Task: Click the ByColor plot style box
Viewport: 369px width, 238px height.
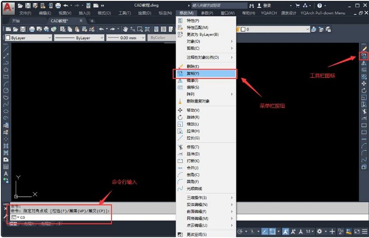Action: pyautogui.click(x=162, y=38)
